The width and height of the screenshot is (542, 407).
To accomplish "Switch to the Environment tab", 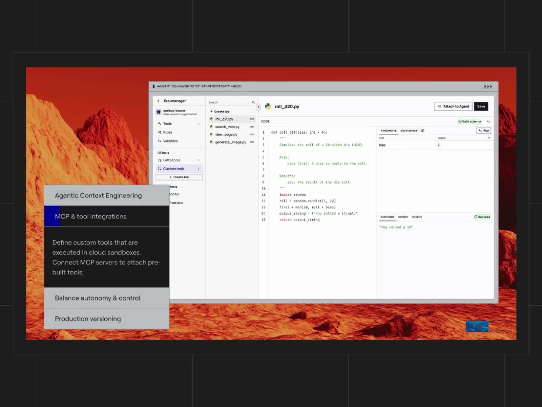I will pos(409,131).
